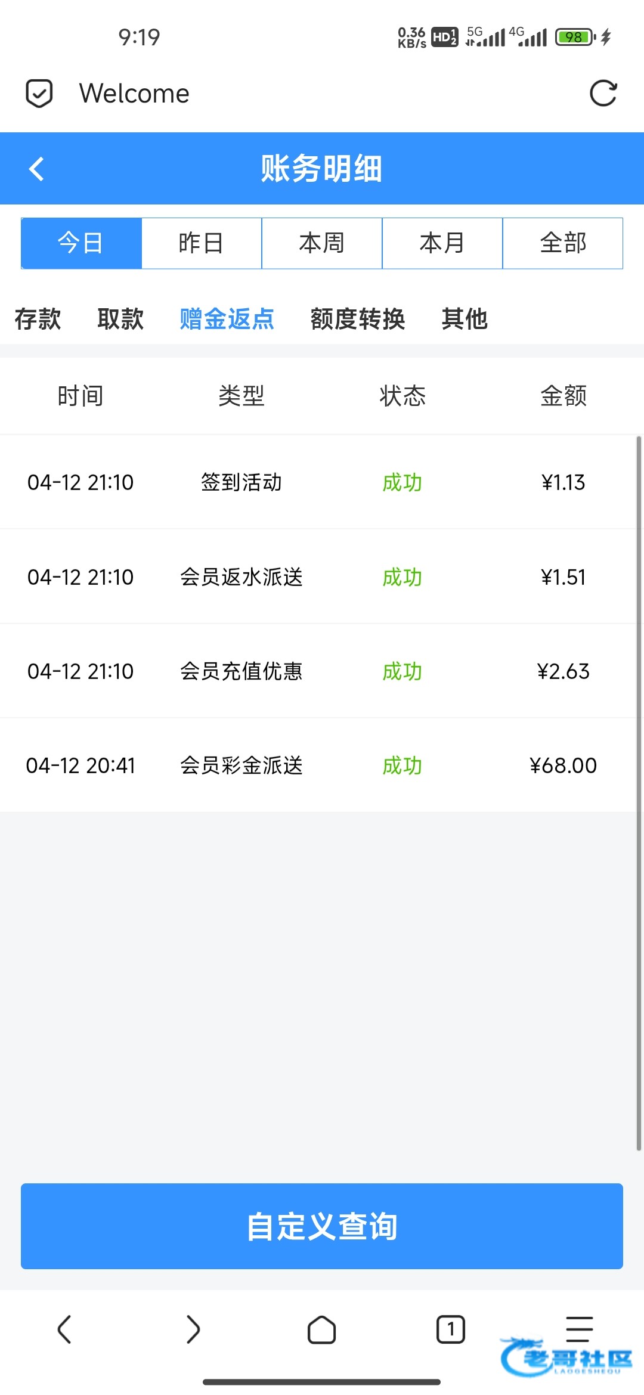Open the 其他 category tab
Screen dimensions: 644x1395
(465, 319)
